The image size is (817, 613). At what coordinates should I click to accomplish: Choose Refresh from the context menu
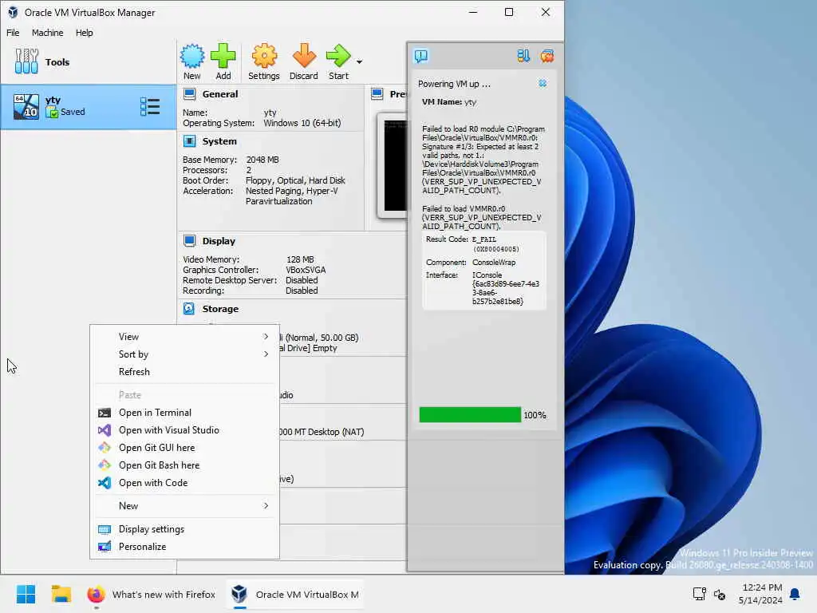click(184, 372)
